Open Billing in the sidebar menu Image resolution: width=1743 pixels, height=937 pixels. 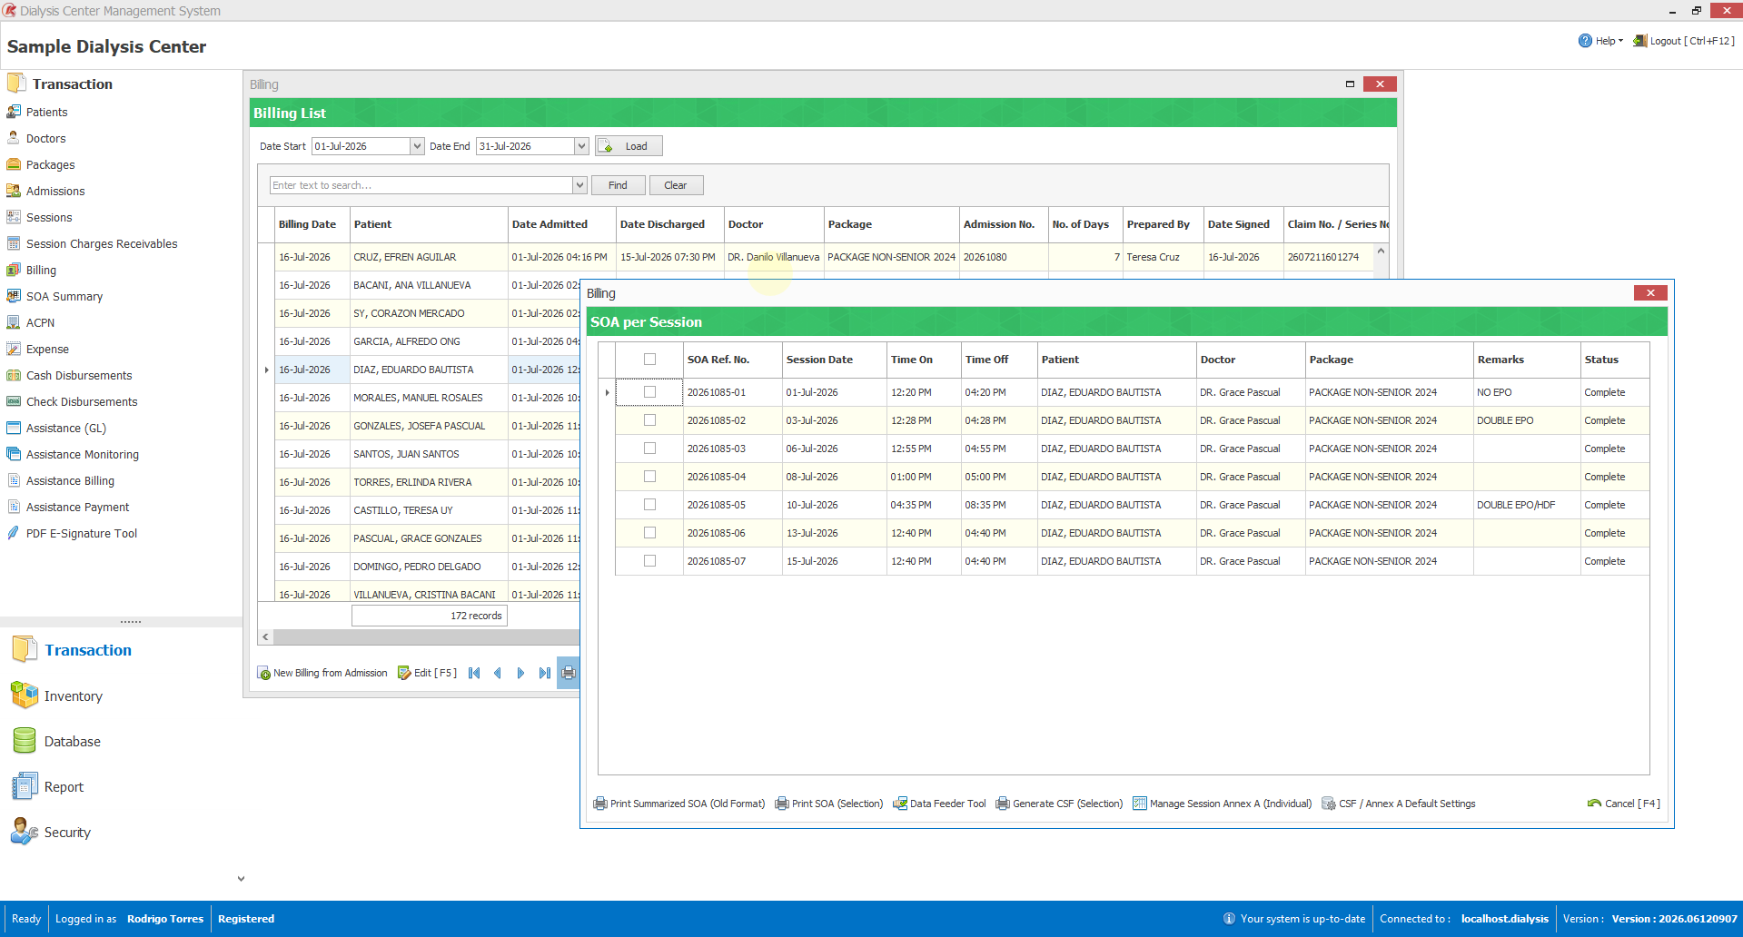32,271
